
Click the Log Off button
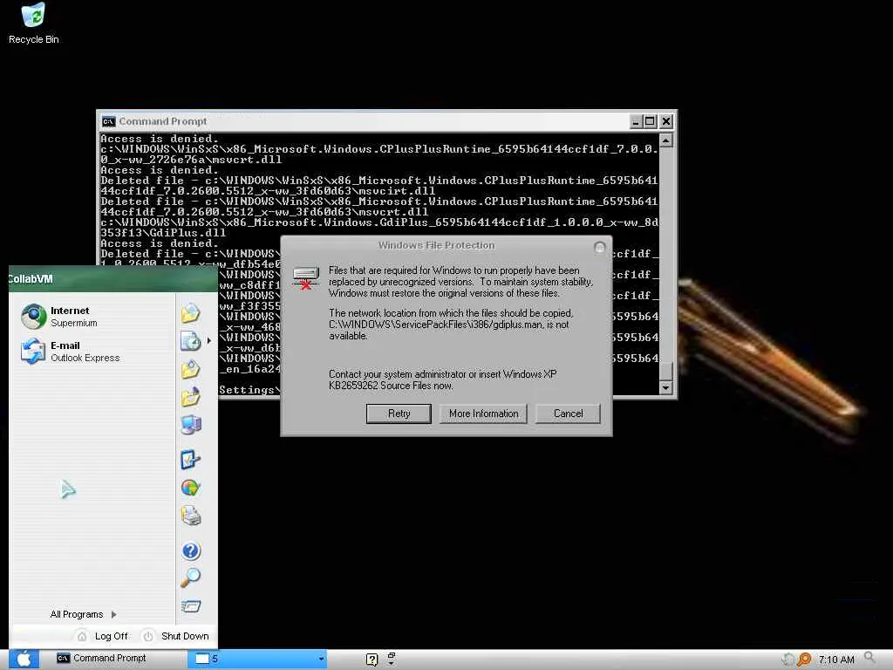[x=103, y=636]
